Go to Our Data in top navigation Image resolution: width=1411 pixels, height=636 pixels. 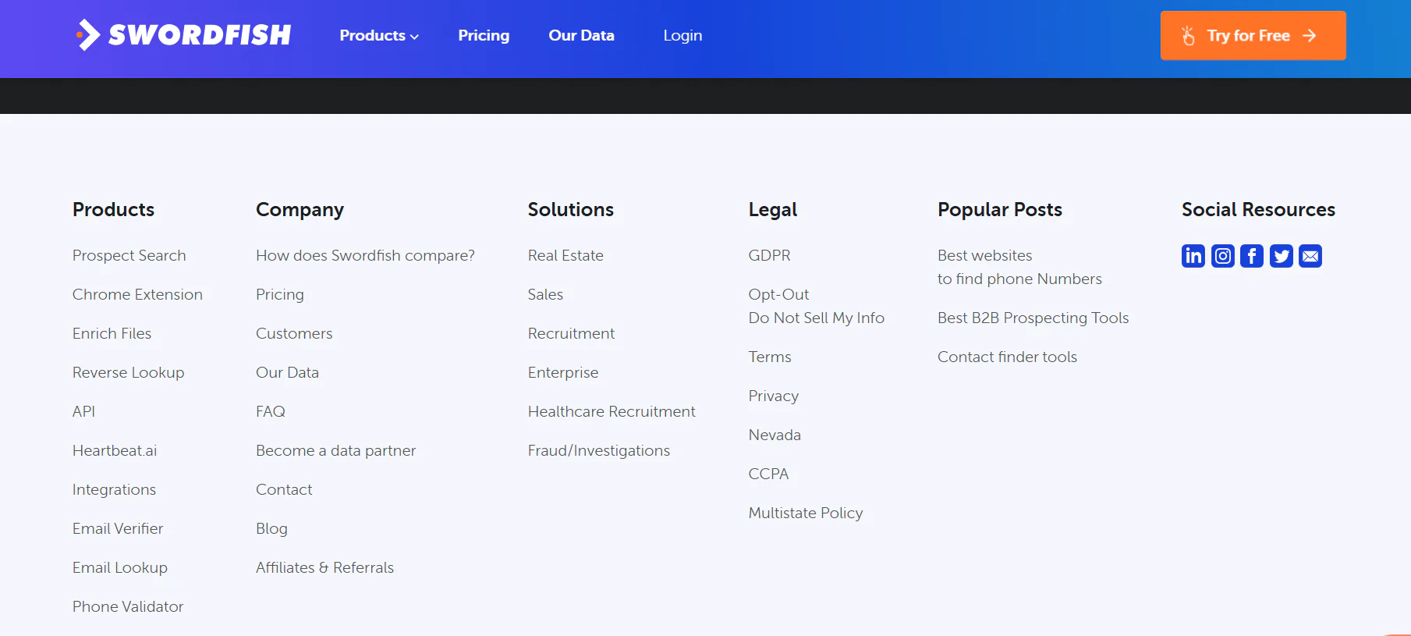(x=581, y=36)
